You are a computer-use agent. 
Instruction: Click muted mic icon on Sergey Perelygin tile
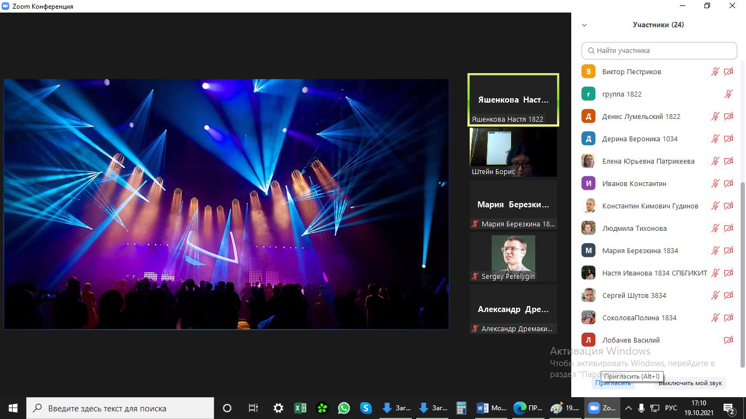[475, 277]
